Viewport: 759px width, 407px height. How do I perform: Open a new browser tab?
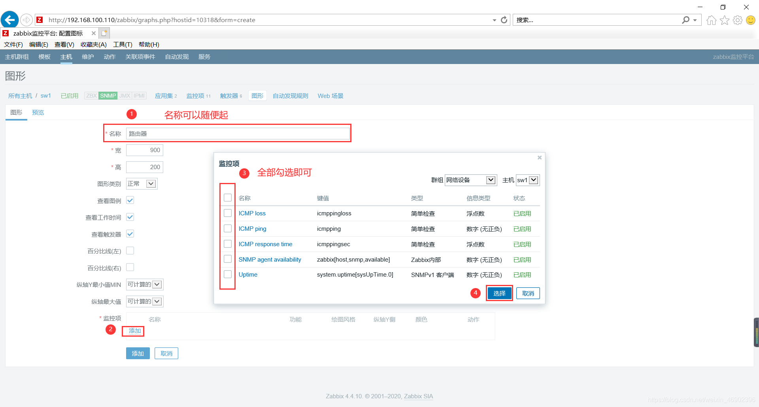point(104,33)
